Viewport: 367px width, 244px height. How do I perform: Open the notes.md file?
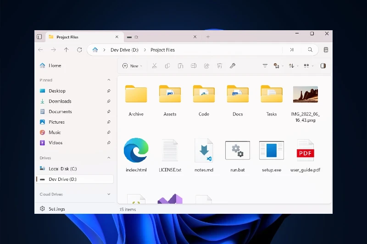coord(204,155)
